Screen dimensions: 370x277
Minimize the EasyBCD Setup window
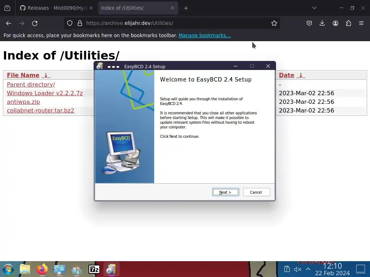point(235,66)
